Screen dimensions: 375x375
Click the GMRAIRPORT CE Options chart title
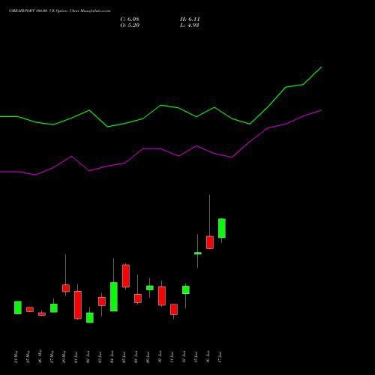[x=59, y=11]
